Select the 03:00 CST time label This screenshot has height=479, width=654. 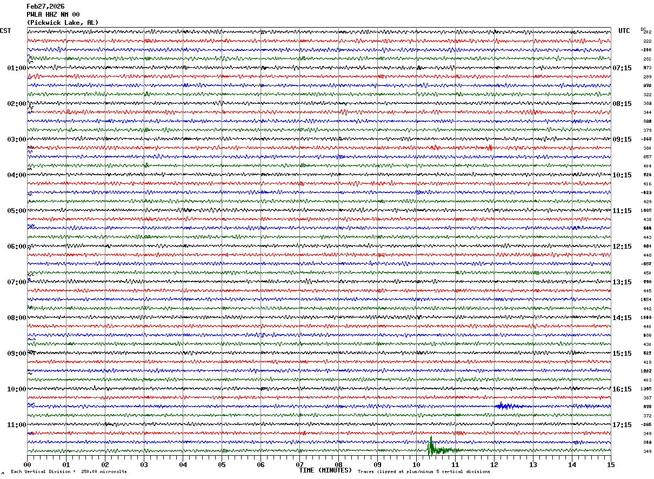17,139
